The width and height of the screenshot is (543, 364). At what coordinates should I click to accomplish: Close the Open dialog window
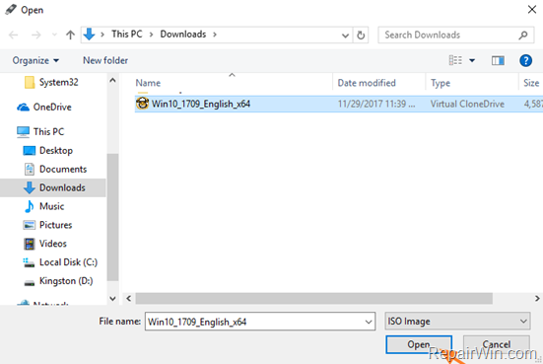[532, 10]
